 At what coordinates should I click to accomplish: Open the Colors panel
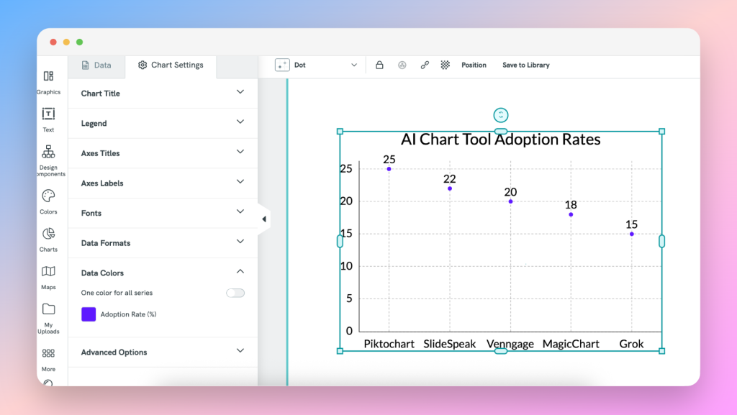48,202
